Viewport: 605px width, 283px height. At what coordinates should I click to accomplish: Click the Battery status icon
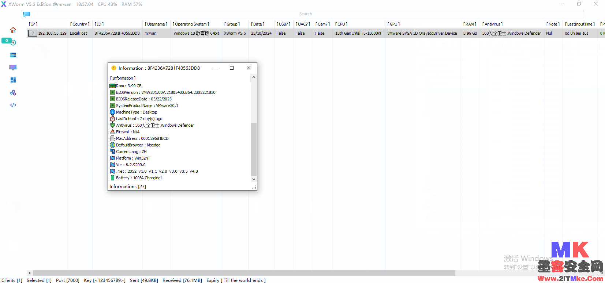coord(113,178)
